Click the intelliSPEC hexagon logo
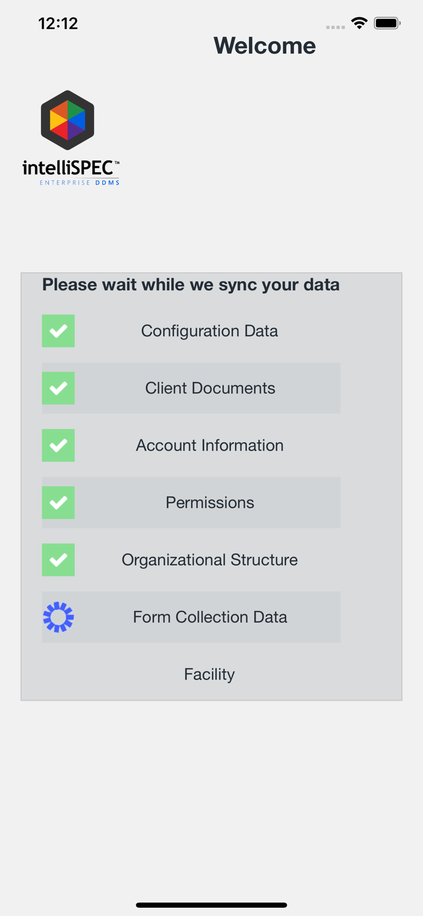 (x=67, y=120)
